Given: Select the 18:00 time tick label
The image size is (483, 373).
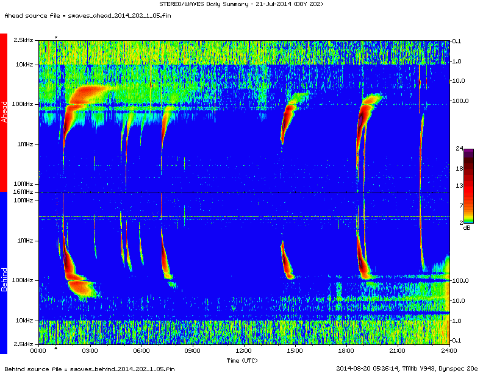Looking at the screenshot, I should 346,351.
